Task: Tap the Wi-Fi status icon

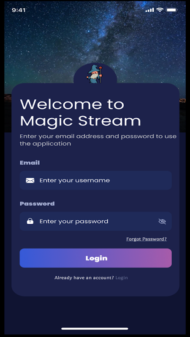Action: pyautogui.click(x=160, y=10)
